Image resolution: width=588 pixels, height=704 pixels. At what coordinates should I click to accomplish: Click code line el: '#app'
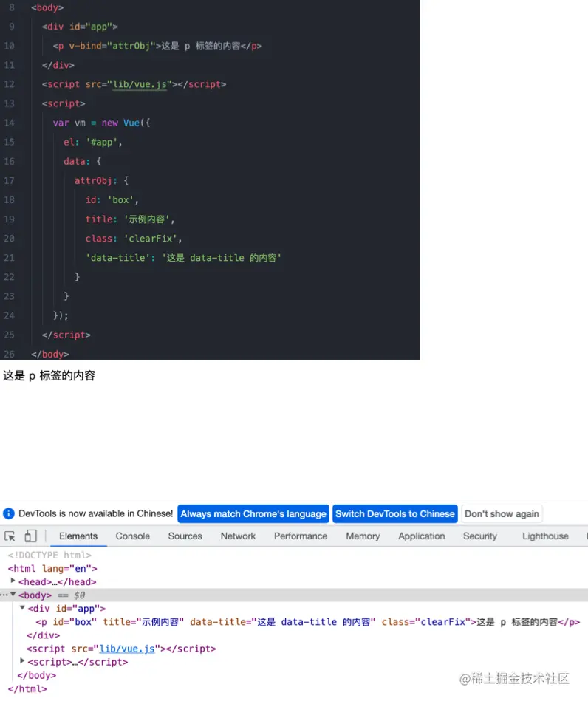pos(93,143)
